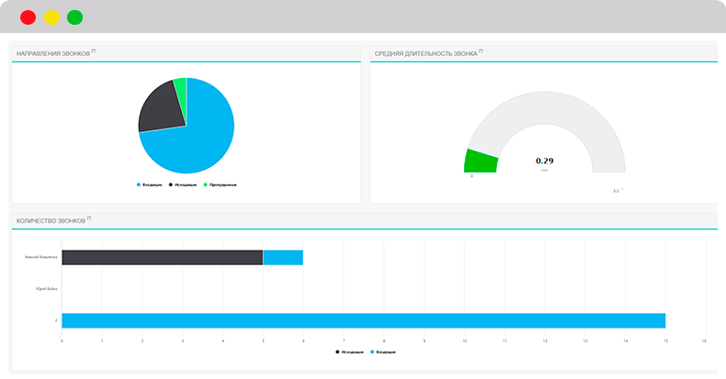
Task: Click the blue incoming bar segment for Алексей
Action: pyautogui.click(x=283, y=257)
